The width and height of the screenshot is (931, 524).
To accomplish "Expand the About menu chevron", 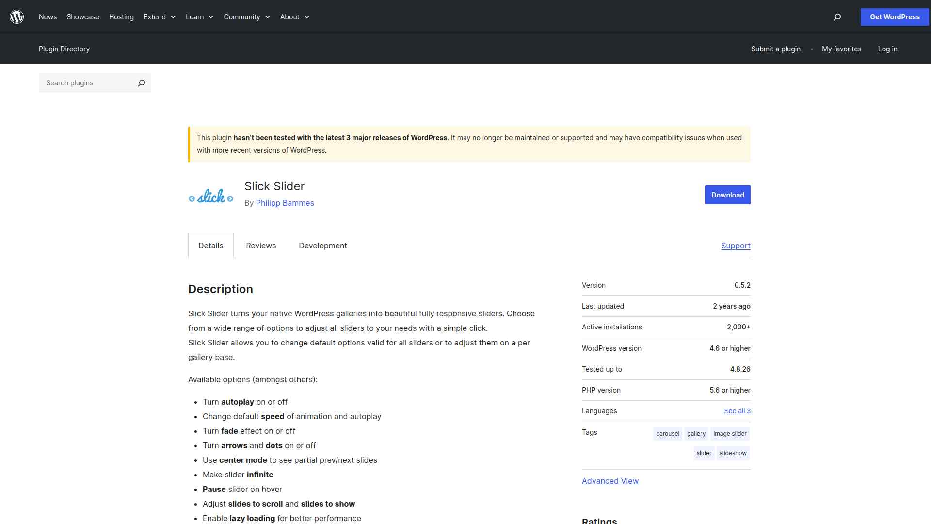I will (307, 17).
